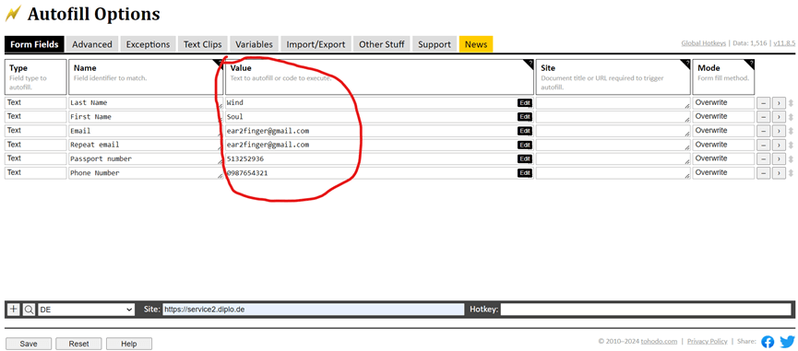Click the 'Passport number' name field
This screenshot has width=798, height=351.
[146, 159]
